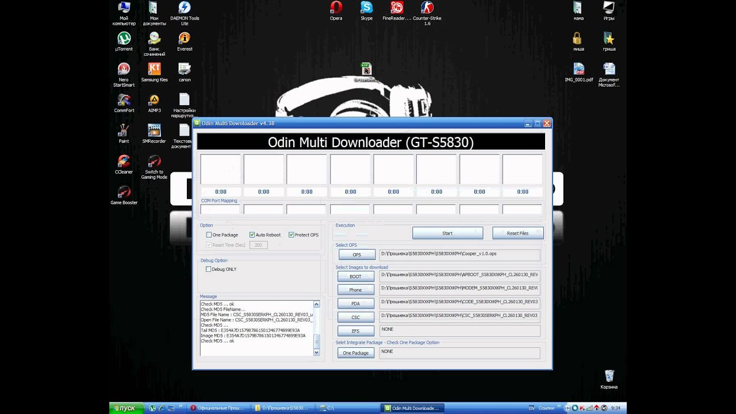Screen dimensions: 736x414
Task: Open мама folder icon
Action: coord(578,11)
